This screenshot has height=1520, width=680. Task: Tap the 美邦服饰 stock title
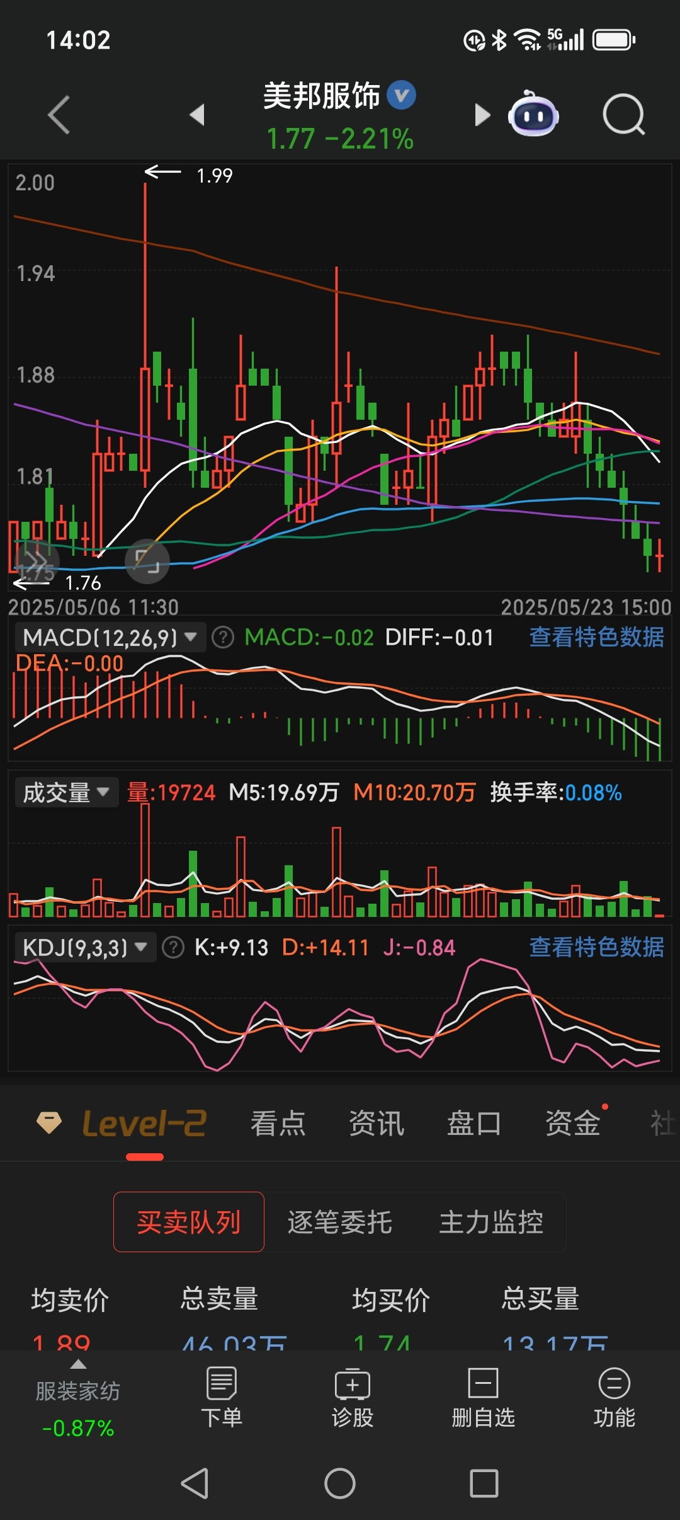(x=321, y=96)
